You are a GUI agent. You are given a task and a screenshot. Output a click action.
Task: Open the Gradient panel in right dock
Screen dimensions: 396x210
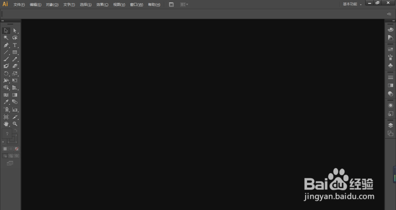pyautogui.click(x=390, y=85)
